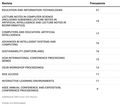Select the Lecture Notes in Computer Science row
The image size is (122, 106).
pos(61,21)
